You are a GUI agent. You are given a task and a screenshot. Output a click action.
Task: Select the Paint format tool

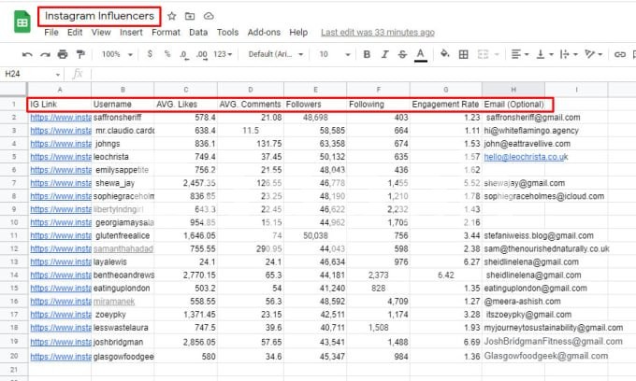point(79,54)
